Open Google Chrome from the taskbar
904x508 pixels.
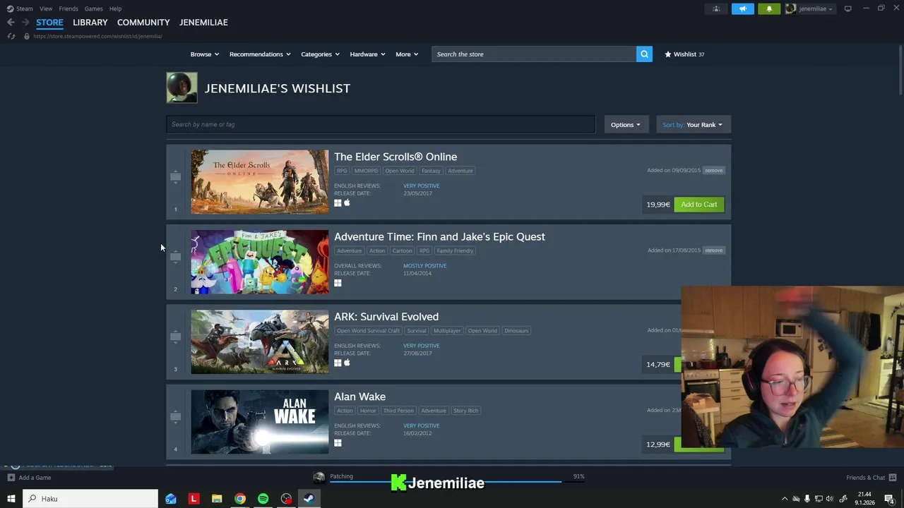(240, 499)
